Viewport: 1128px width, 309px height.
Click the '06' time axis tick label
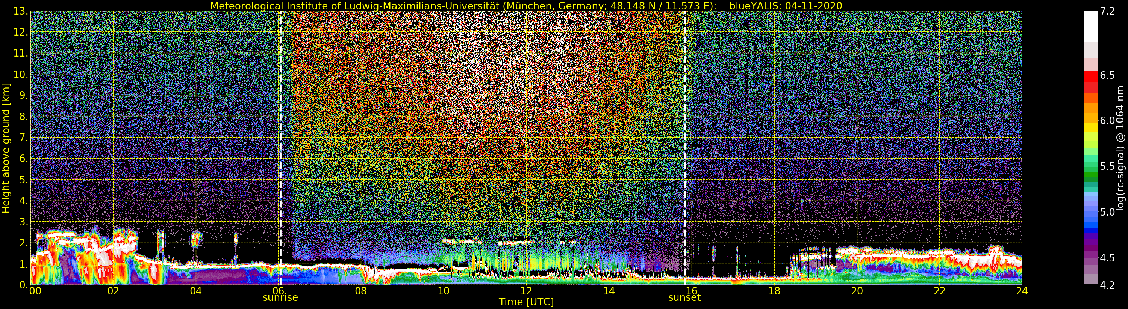coord(278,291)
